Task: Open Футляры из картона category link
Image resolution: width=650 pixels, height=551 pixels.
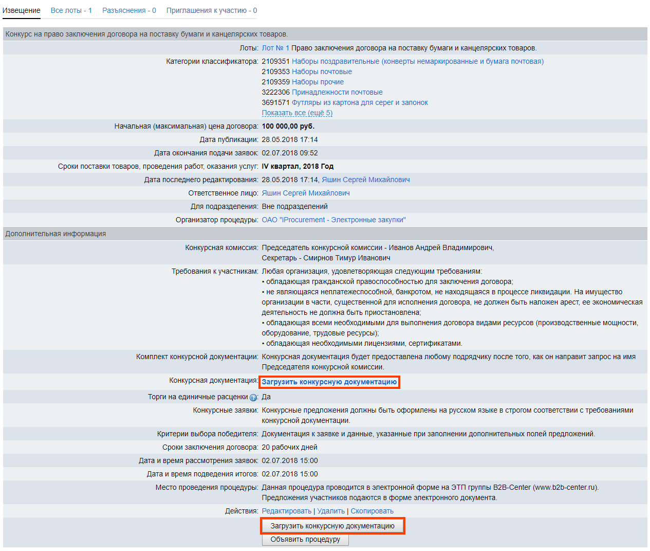Action: point(360,102)
